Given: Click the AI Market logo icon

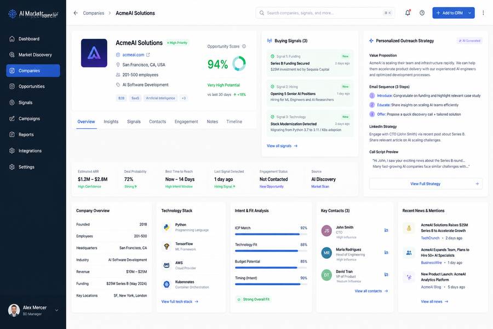Looking at the screenshot, I should [12, 14].
